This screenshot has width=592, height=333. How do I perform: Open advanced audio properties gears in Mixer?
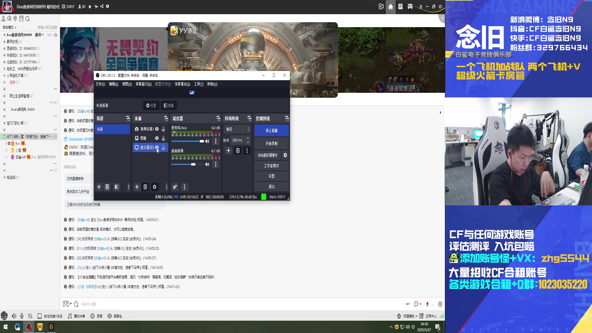click(x=175, y=187)
